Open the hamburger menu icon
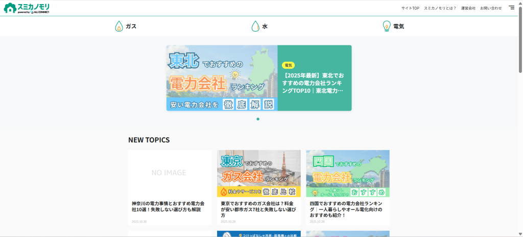The height and width of the screenshot is (237, 523). 511,8
